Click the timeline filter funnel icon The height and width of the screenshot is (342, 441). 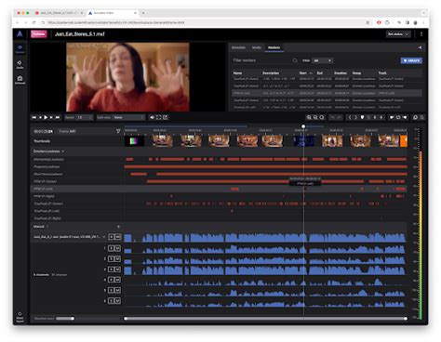118,131
